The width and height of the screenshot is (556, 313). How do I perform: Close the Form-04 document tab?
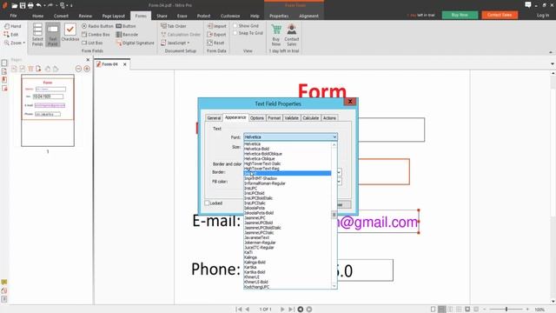[x=125, y=64]
